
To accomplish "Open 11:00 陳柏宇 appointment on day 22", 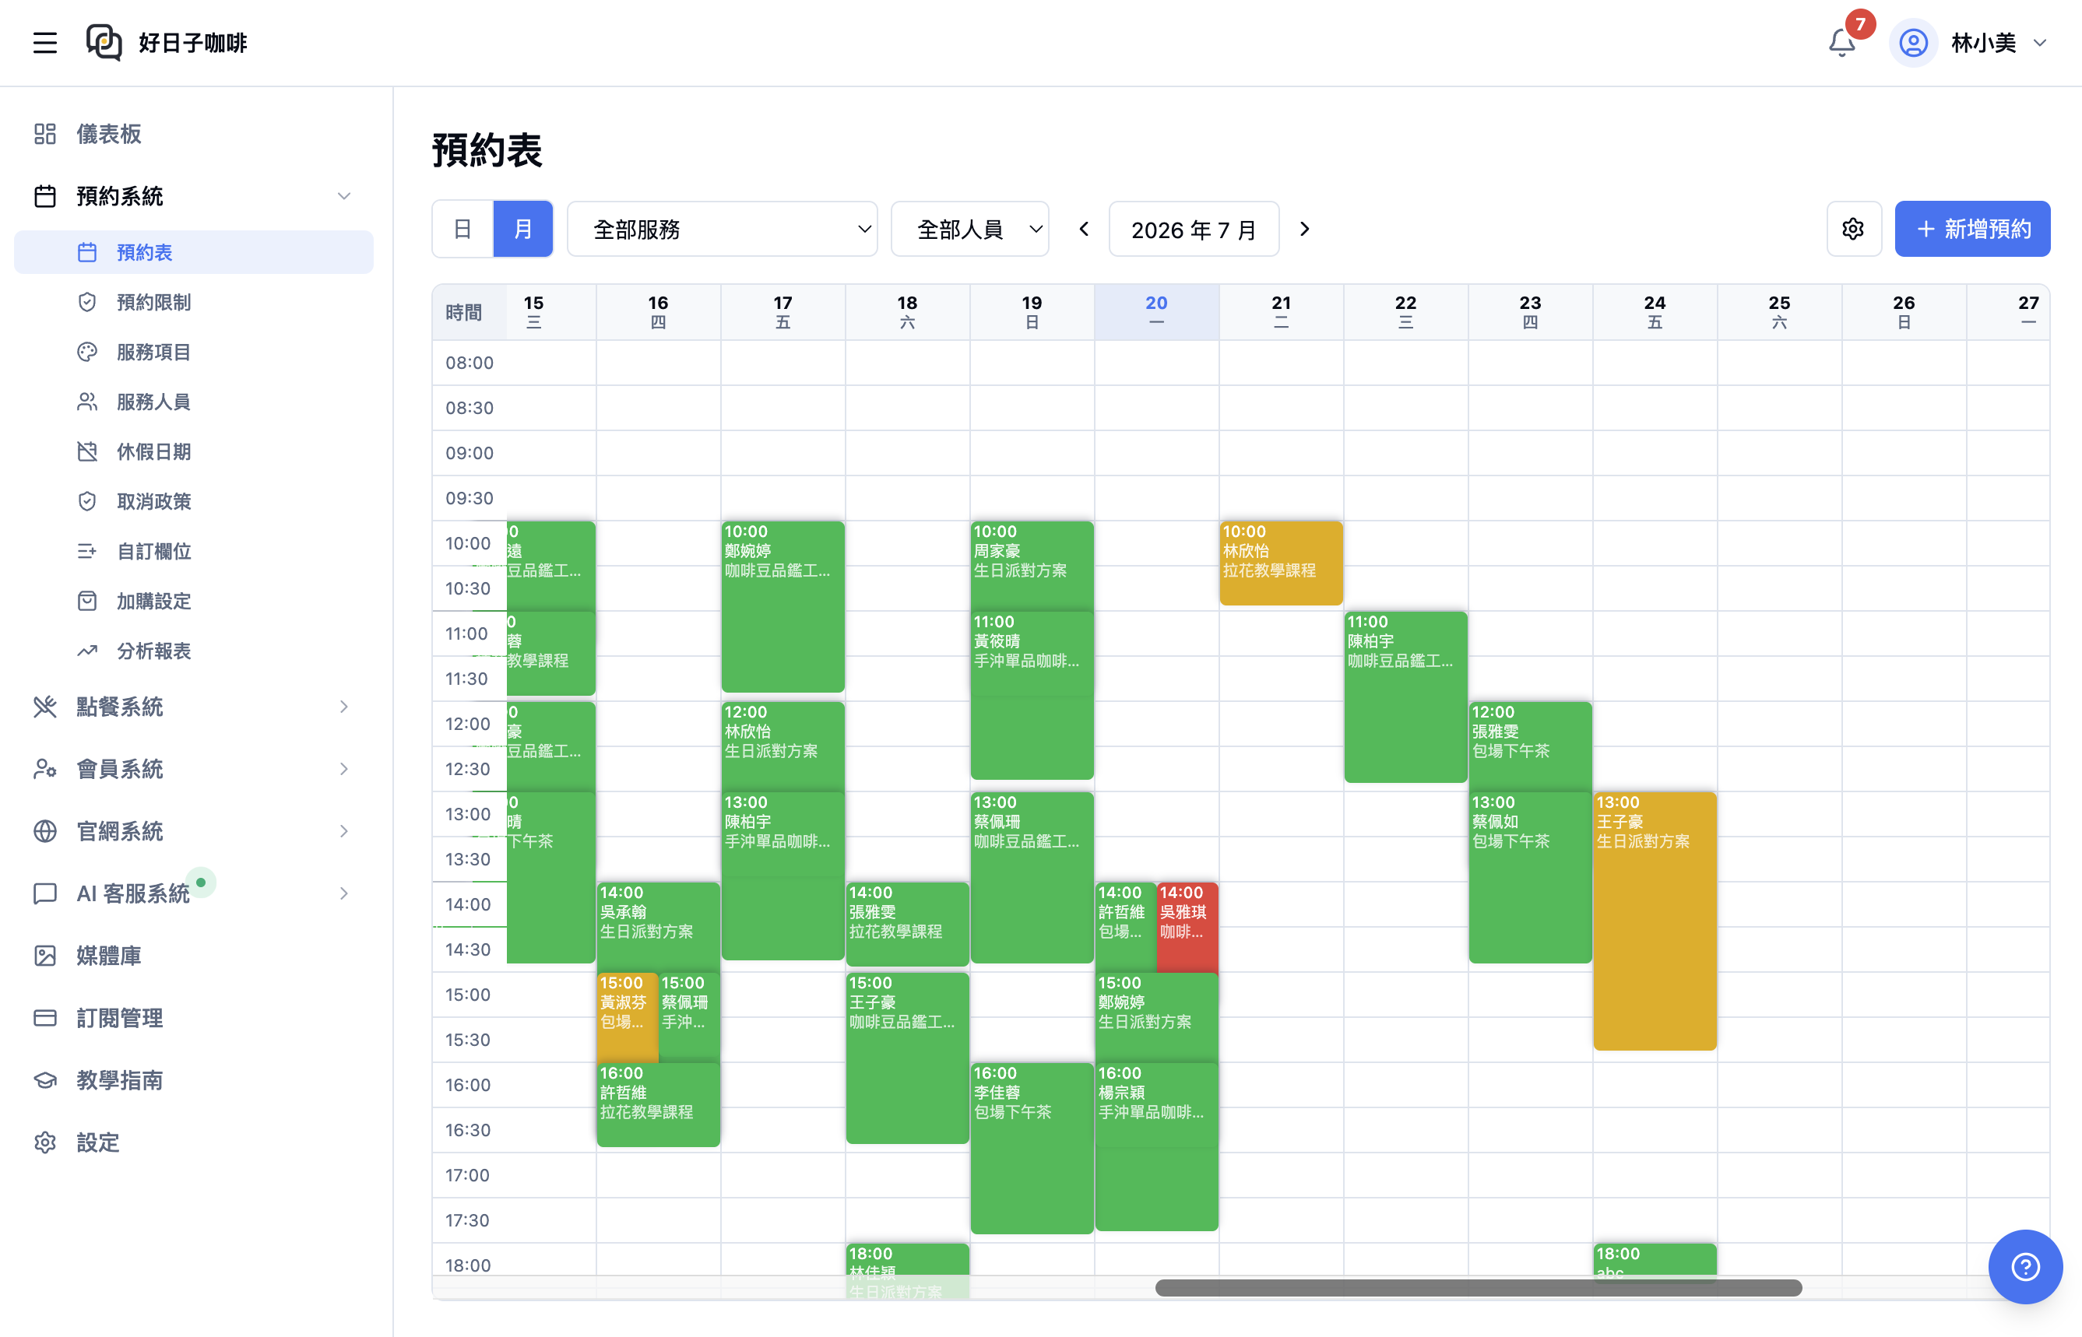I will tap(1405, 697).
